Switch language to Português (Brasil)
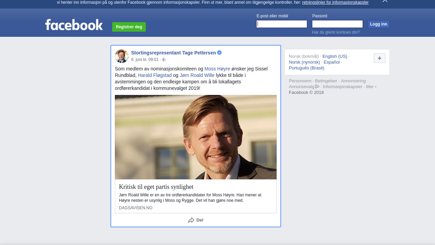This screenshot has height=245, width=435. pyautogui.click(x=307, y=68)
